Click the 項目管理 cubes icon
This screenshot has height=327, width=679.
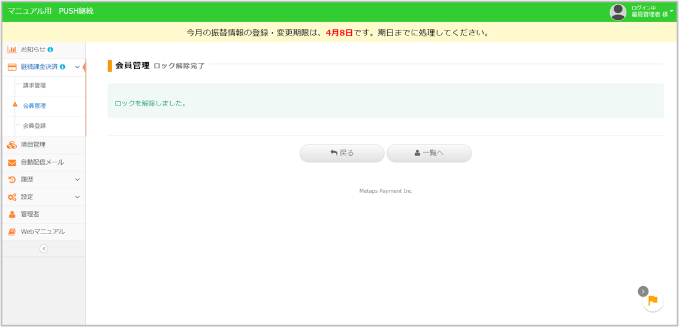(12, 145)
